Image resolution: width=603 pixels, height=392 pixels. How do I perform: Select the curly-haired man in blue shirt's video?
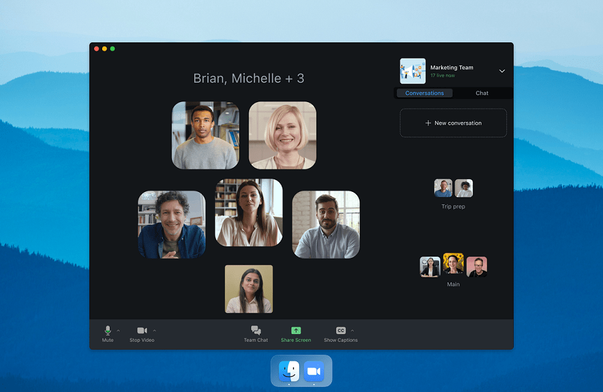click(x=171, y=224)
